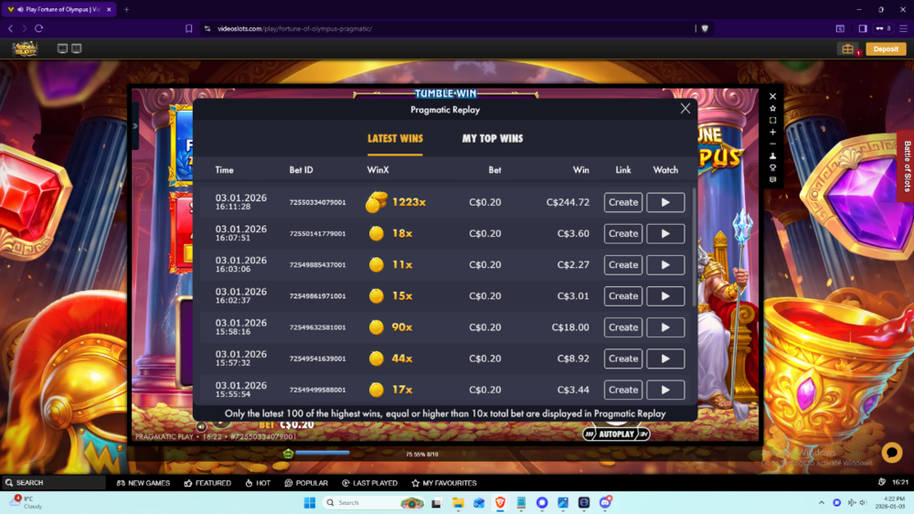Click the Brave Shields icon in address bar
The width and height of the screenshot is (914, 514).
705,28
